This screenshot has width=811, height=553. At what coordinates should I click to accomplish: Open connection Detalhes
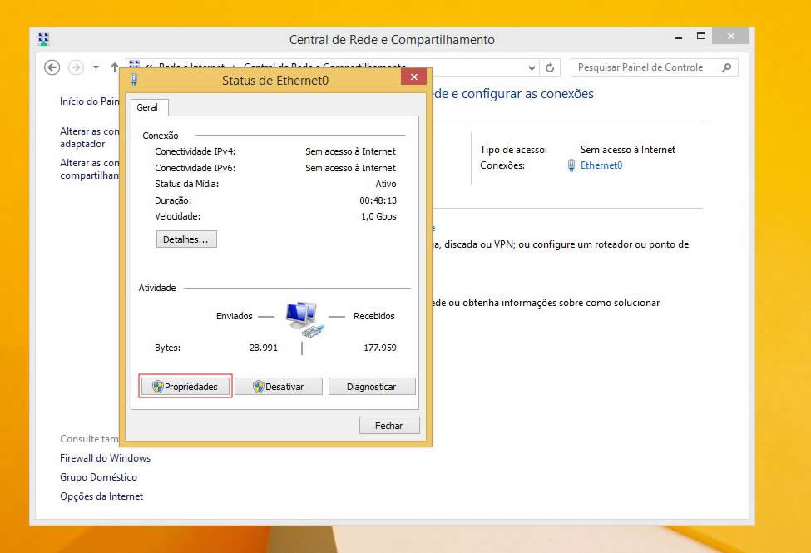(x=186, y=239)
